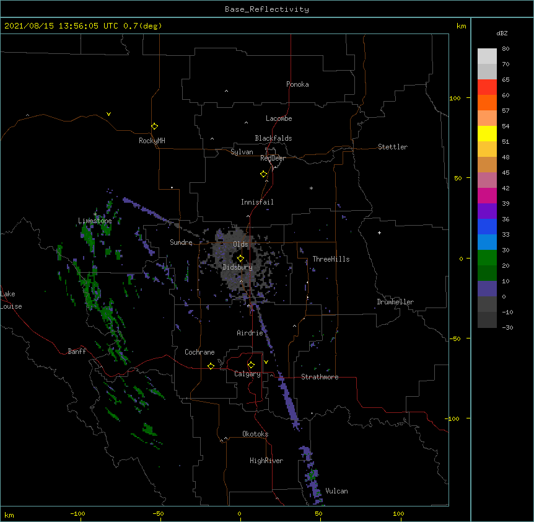Screen dimensions: 534x522
Task: Click the Base_Reflectivity title
Action: click(267, 9)
